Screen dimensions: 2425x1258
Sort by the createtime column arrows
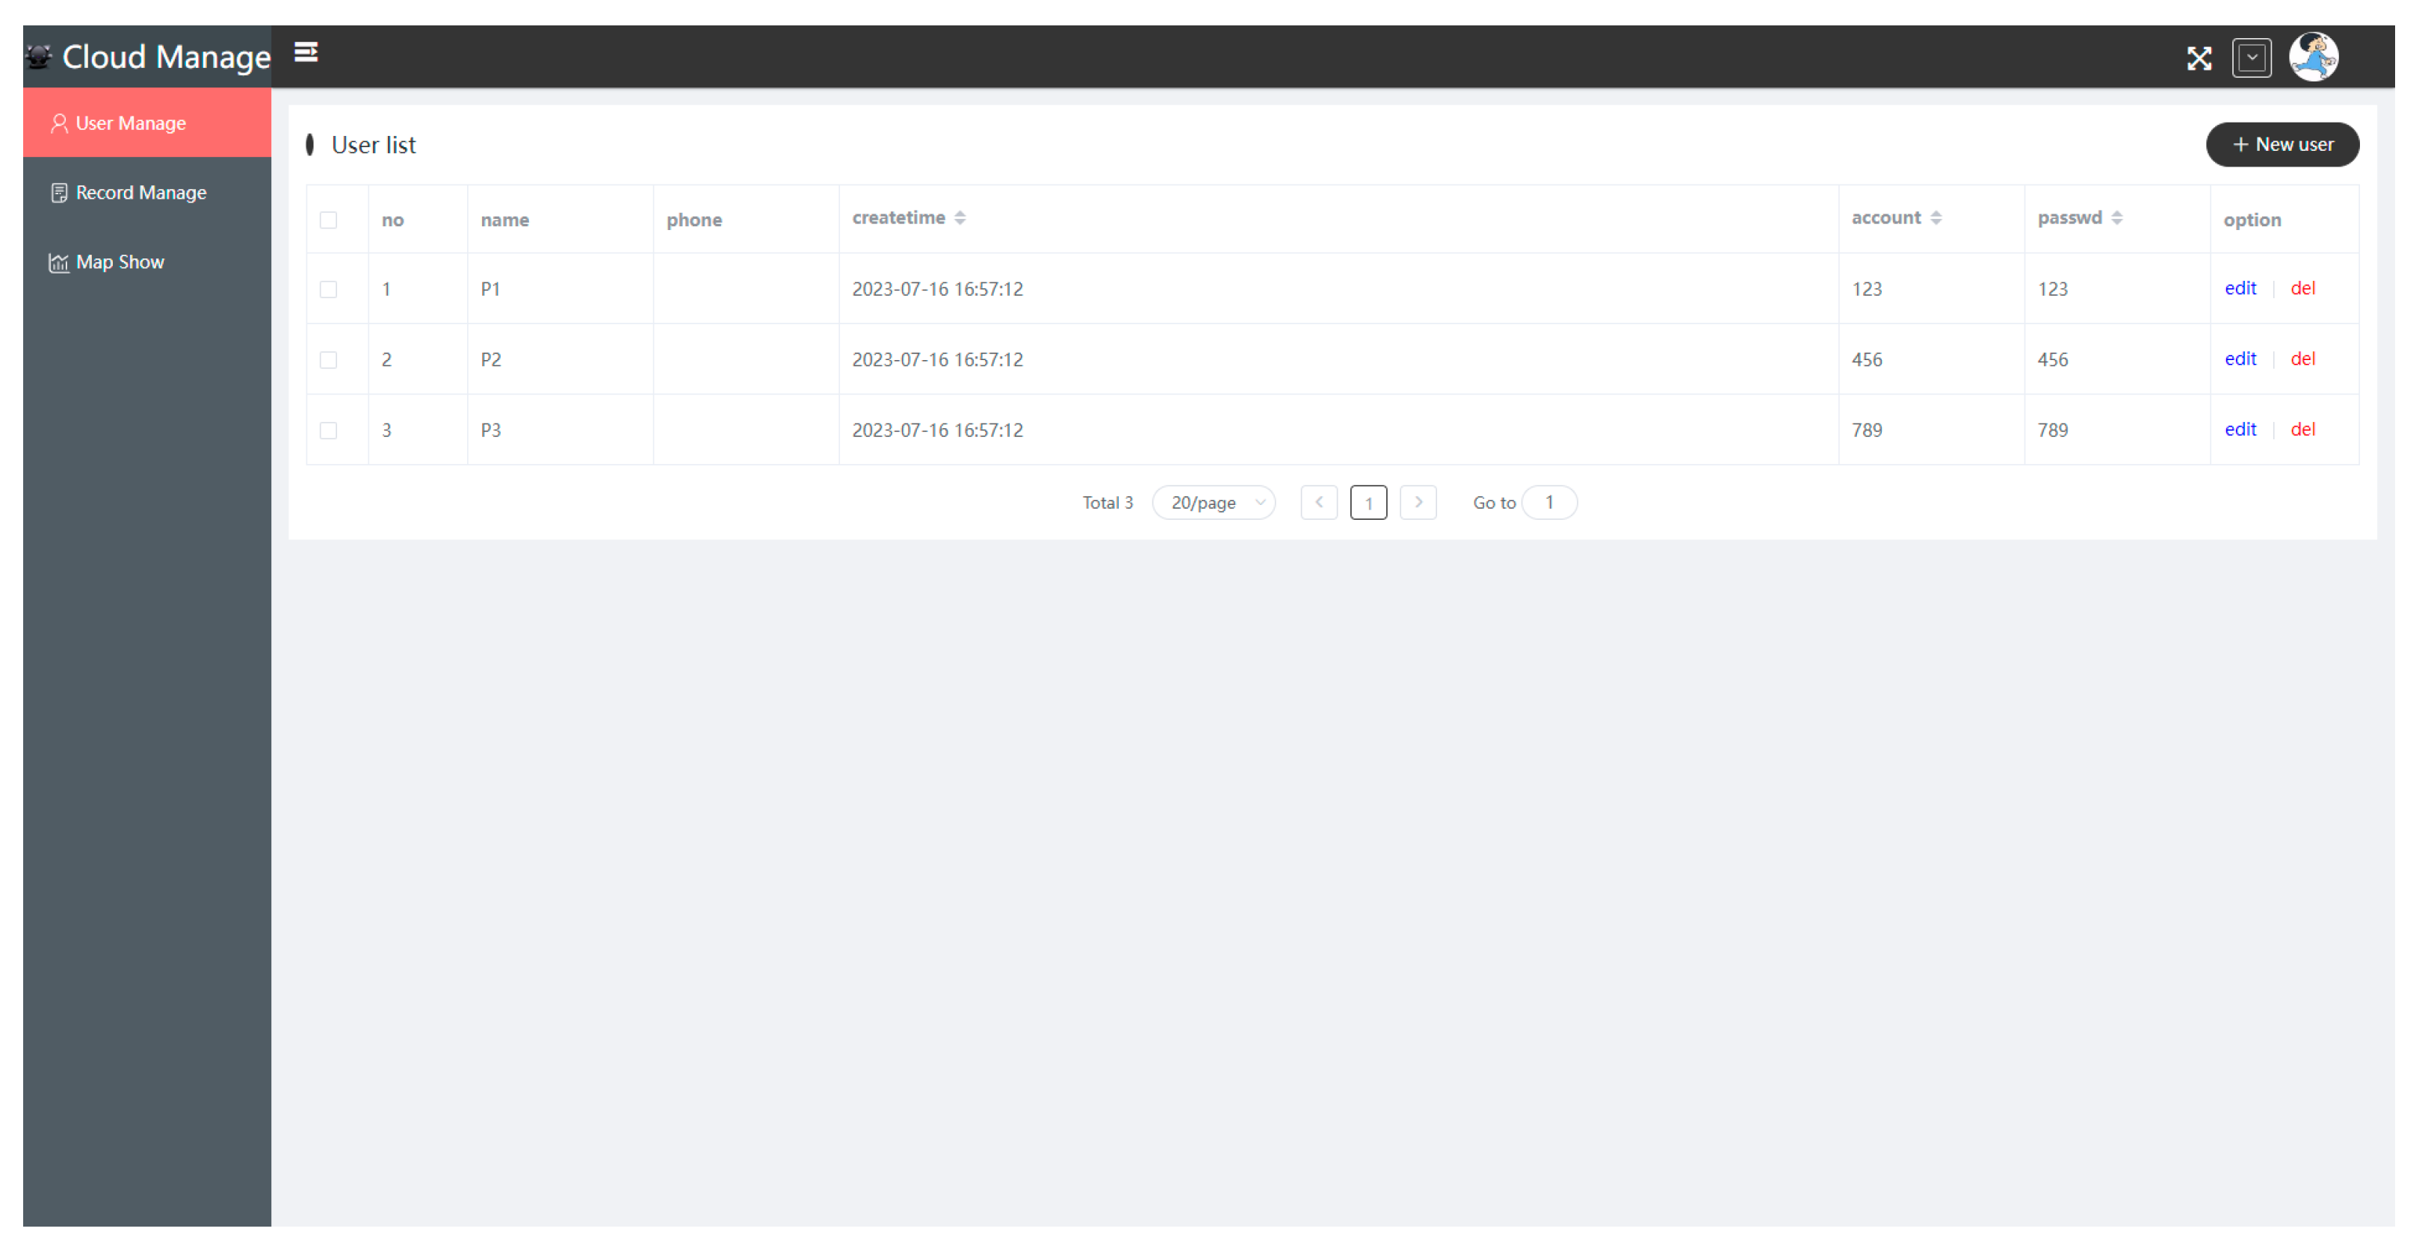coord(960,218)
